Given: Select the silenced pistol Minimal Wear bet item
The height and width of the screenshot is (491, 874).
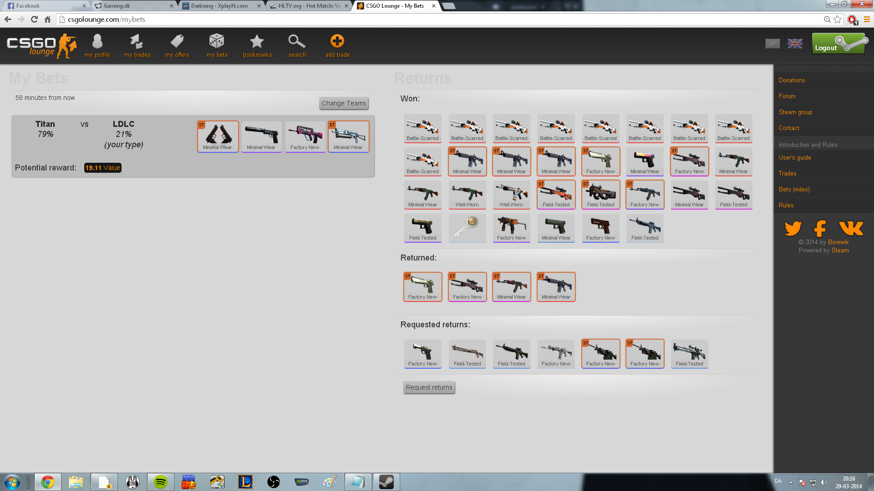Looking at the screenshot, I should (x=261, y=136).
